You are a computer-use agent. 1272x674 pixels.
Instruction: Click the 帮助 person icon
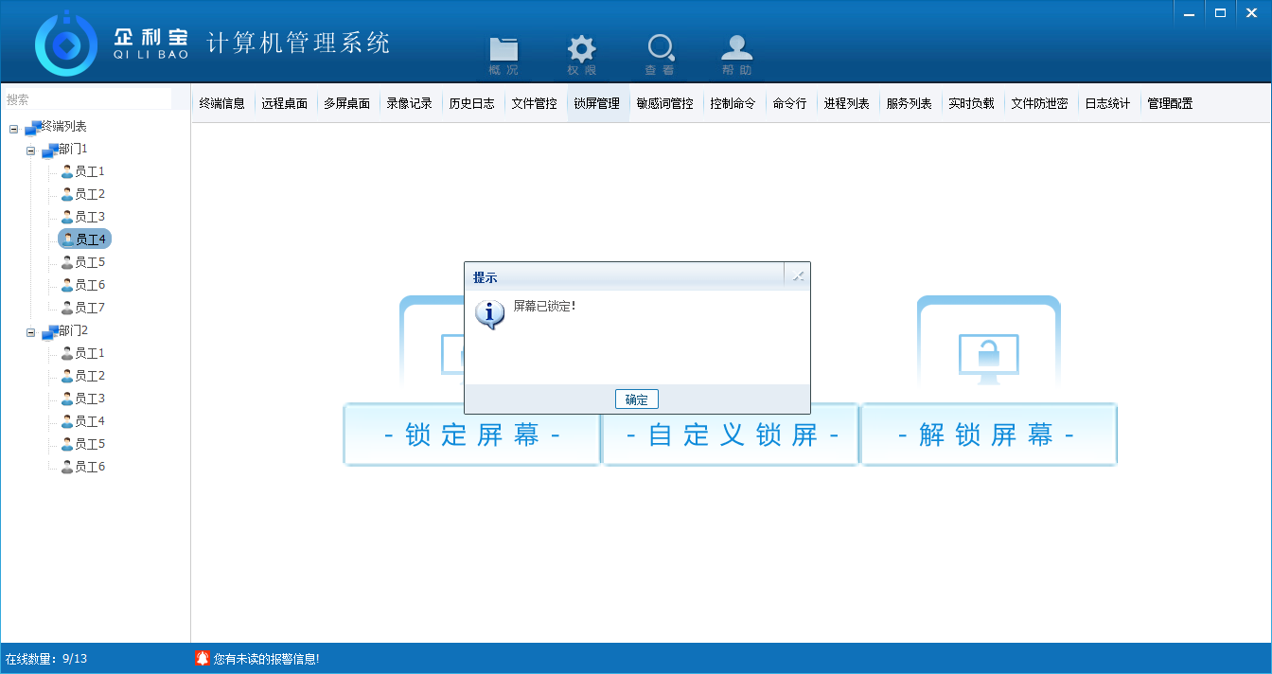tap(737, 51)
